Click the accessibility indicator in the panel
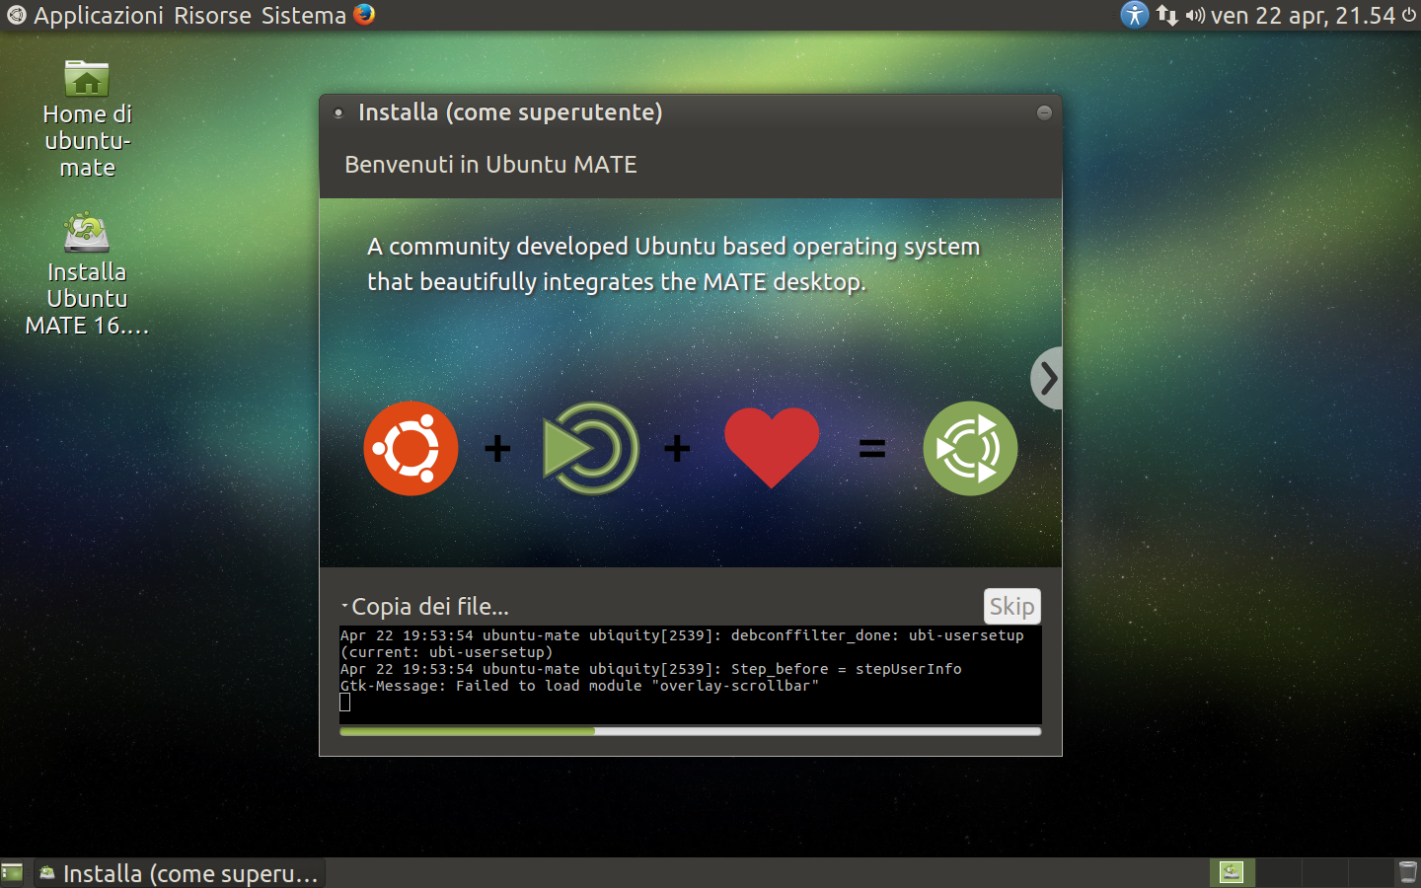The image size is (1421, 888). pyautogui.click(x=1134, y=16)
